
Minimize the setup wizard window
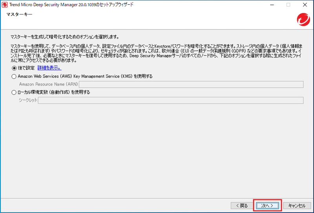pyautogui.click(x=272, y=5)
